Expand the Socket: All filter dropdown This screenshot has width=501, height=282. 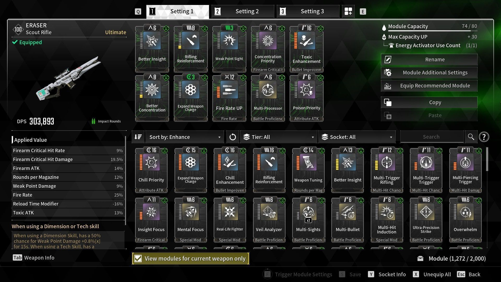point(357,137)
